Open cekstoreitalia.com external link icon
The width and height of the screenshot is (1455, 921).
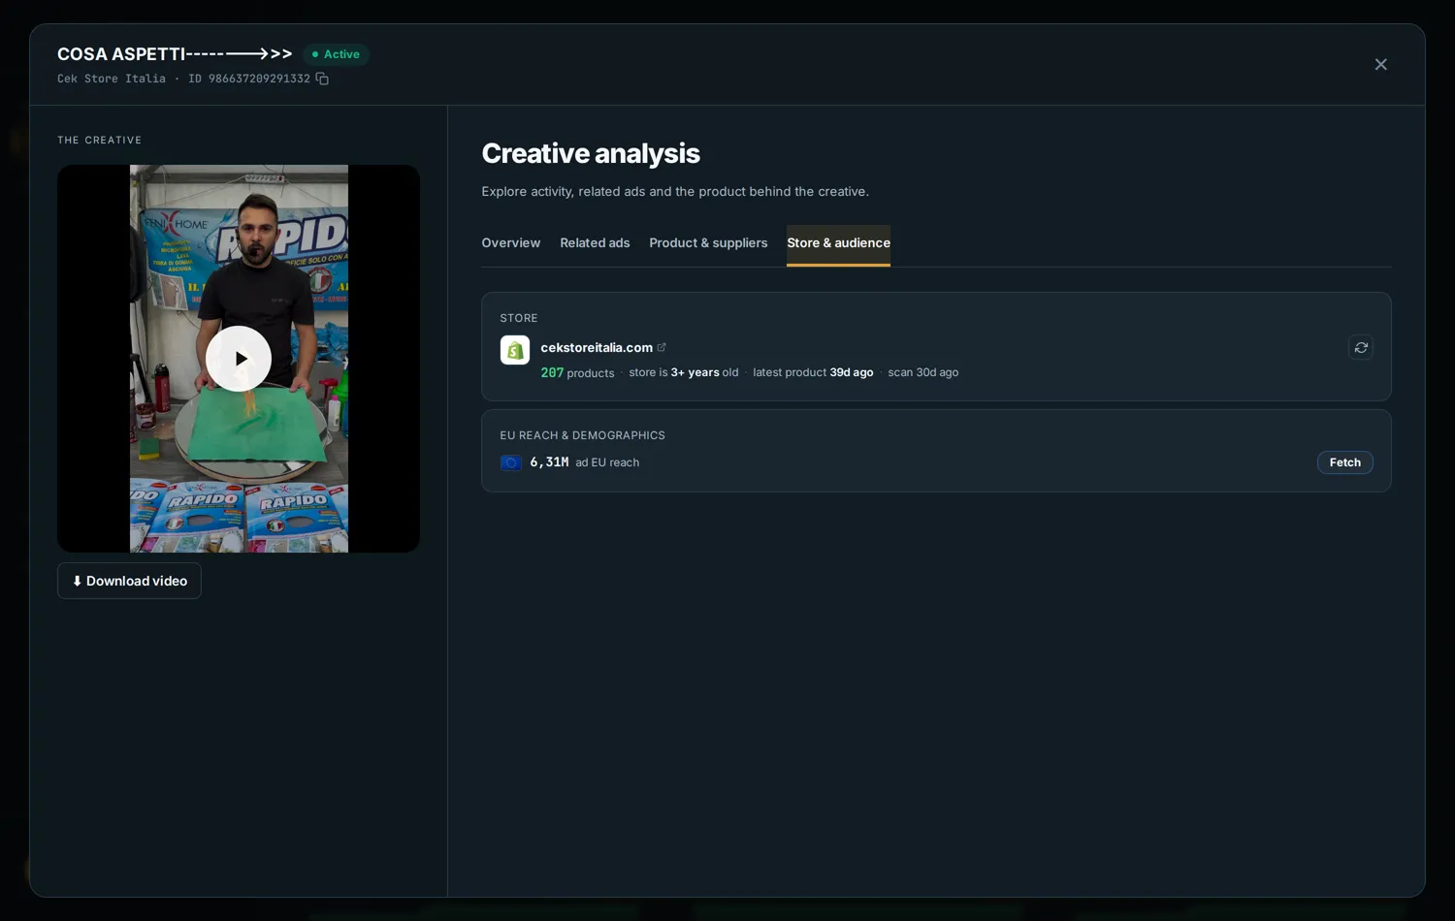662,347
